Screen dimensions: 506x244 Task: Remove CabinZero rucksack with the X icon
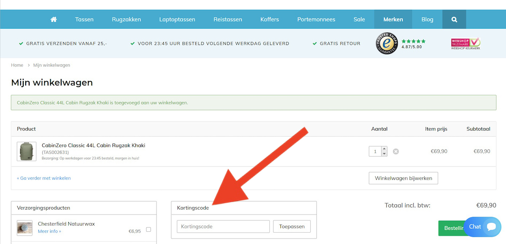tap(396, 151)
